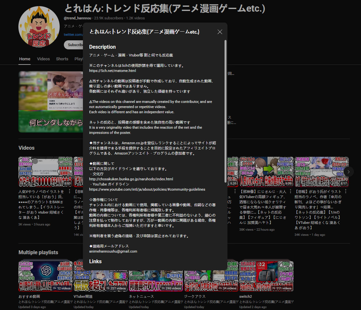Switch to the Home tab
This screenshot has width=361, height=310.
(x=25, y=59)
